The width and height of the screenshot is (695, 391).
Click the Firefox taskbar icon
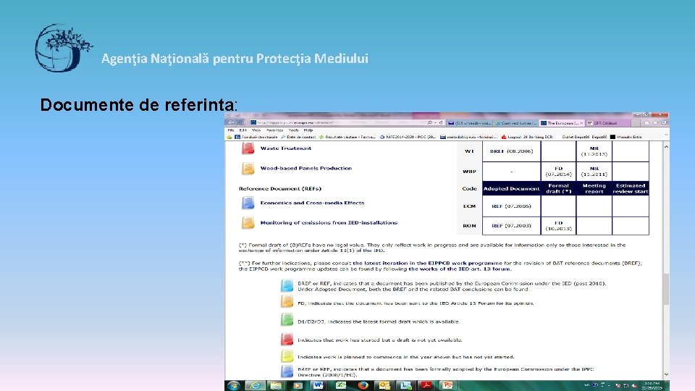pos(363,385)
